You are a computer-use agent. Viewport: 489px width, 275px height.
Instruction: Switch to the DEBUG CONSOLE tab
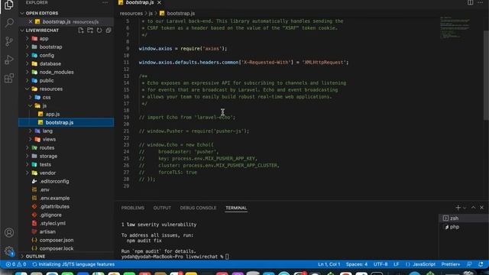[x=198, y=208]
